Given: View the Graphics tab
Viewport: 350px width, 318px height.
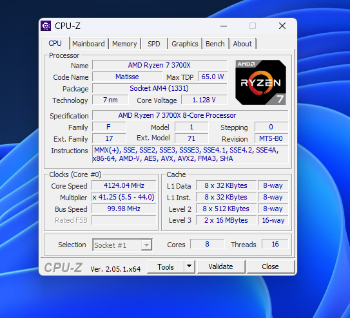Looking at the screenshot, I should 185,44.
